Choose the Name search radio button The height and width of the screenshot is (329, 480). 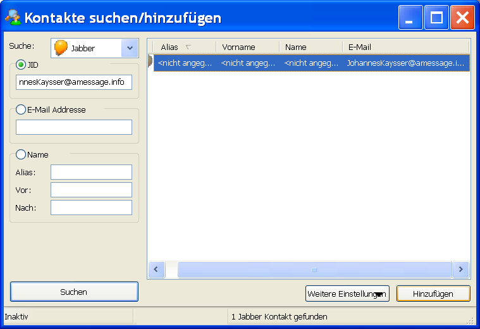point(21,154)
